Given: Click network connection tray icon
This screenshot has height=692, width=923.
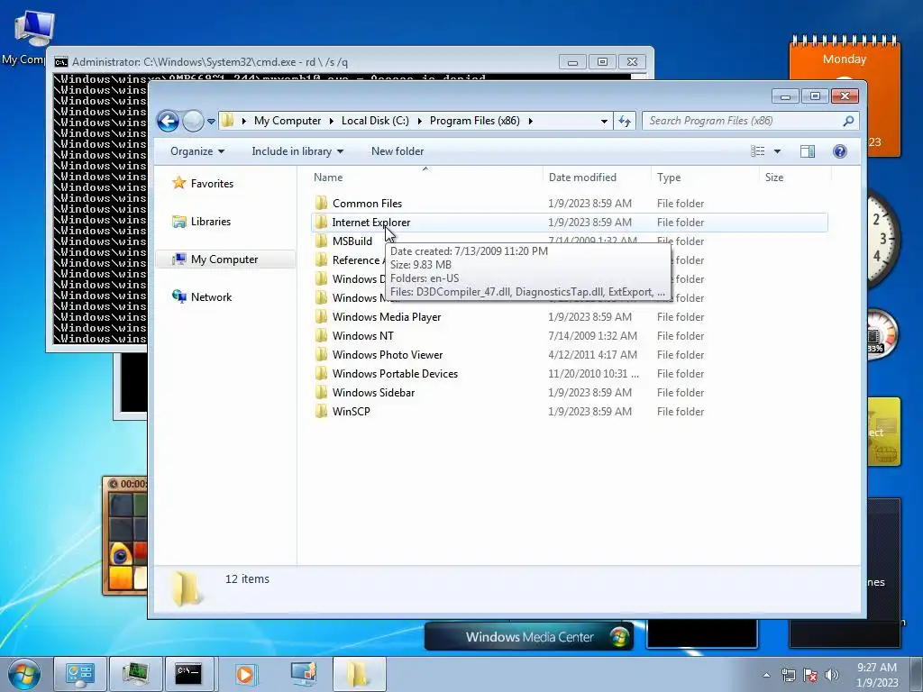Looking at the screenshot, I should coord(788,675).
